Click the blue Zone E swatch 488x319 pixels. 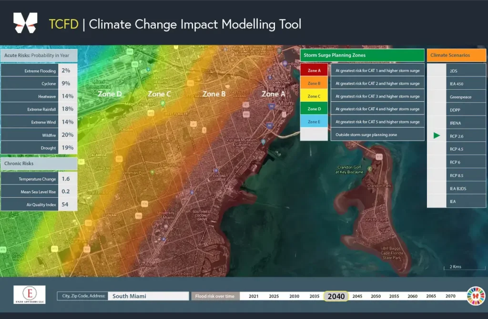click(x=314, y=122)
